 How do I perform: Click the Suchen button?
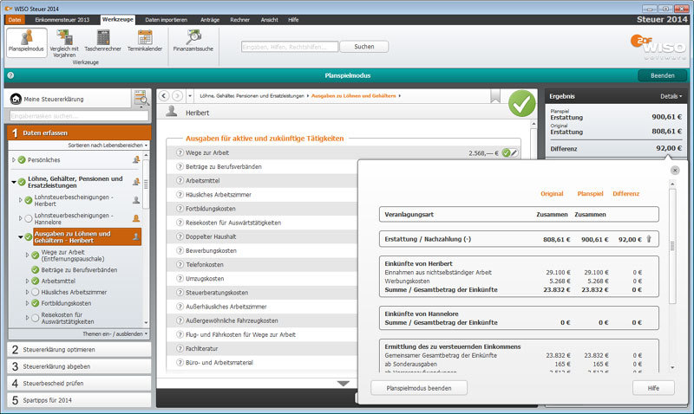pos(364,47)
